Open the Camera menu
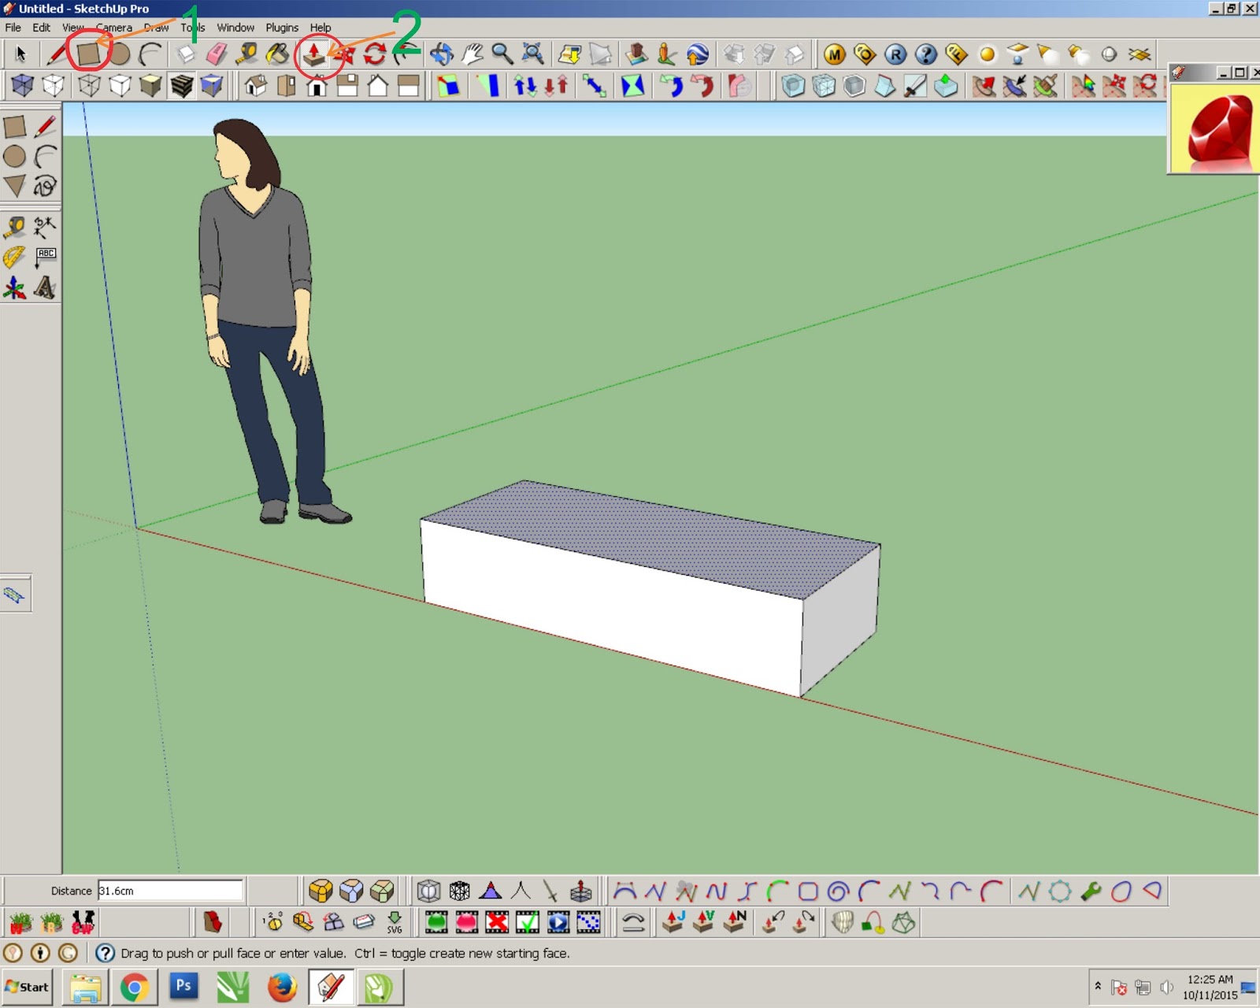Image resolution: width=1260 pixels, height=1008 pixels. (x=114, y=28)
